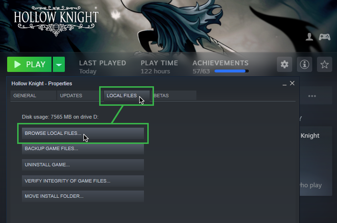
Task: Add game to favorites with star icon
Action: point(324,64)
